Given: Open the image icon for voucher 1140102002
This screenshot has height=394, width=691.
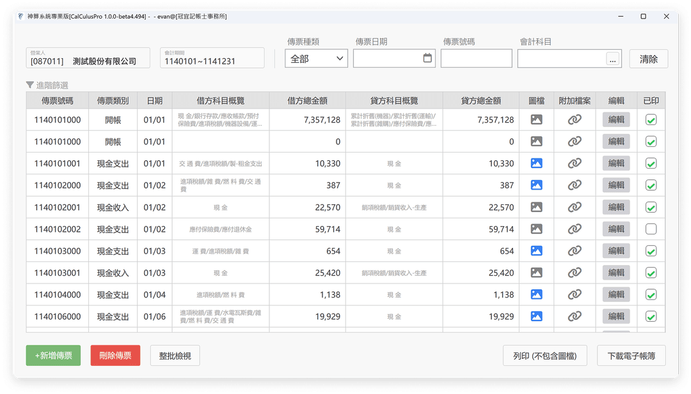Looking at the screenshot, I should [x=536, y=229].
